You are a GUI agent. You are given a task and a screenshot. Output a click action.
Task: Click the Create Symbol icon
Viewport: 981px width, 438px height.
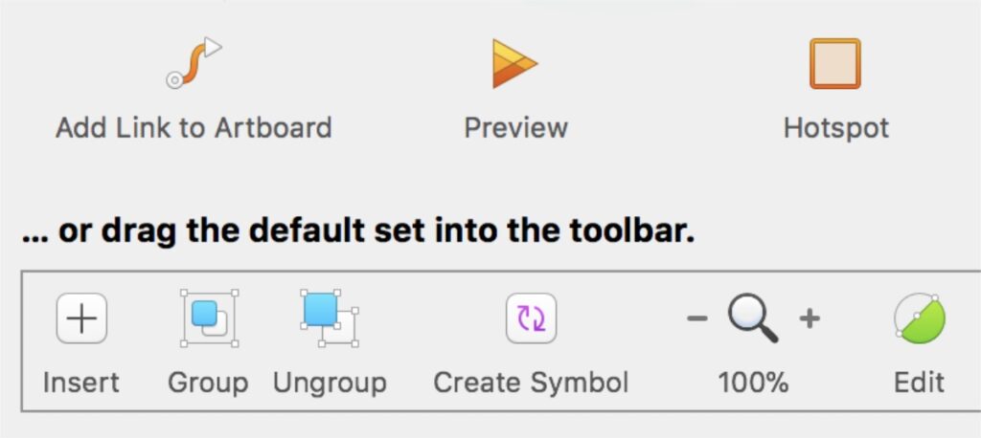pos(531,318)
